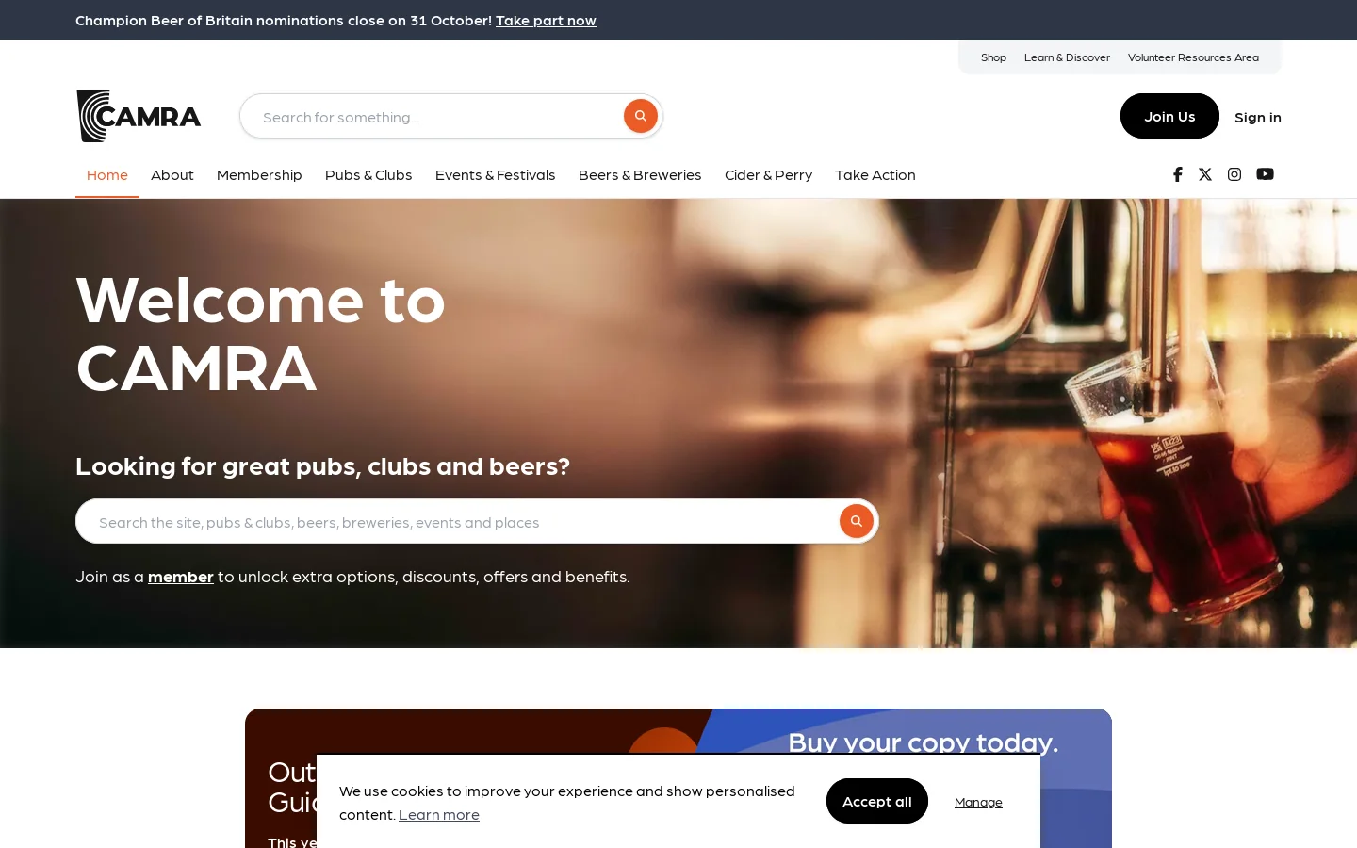Click the orange search icon in header
The image size is (1357, 848).
(x=641, y=116)
